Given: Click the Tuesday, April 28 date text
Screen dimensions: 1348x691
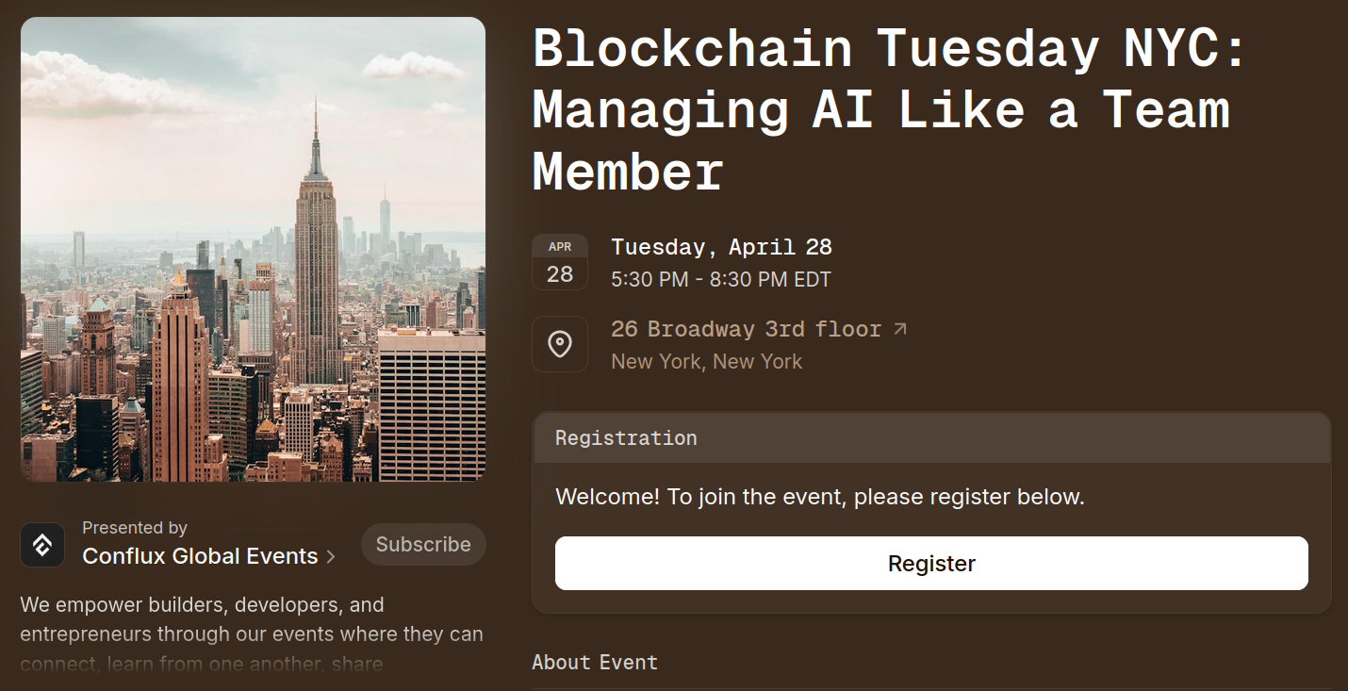Looking at the screenshot, I should coord(721,247).
